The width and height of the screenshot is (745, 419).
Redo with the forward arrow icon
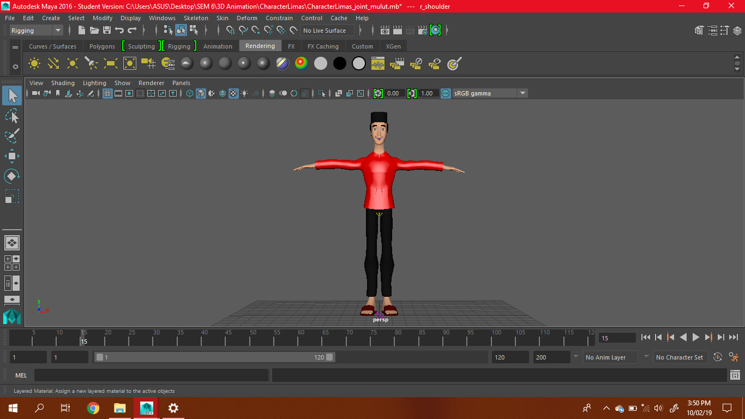click(x=132, y=31)
